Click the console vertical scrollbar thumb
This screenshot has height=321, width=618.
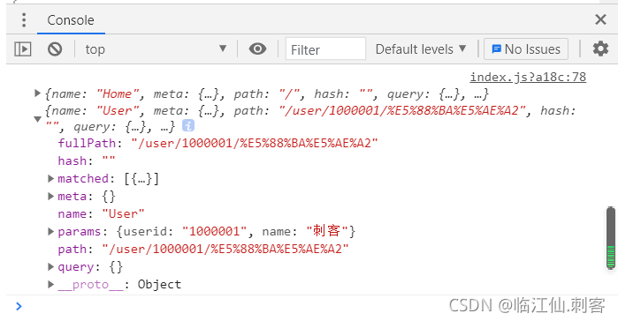tap(611, 238)
